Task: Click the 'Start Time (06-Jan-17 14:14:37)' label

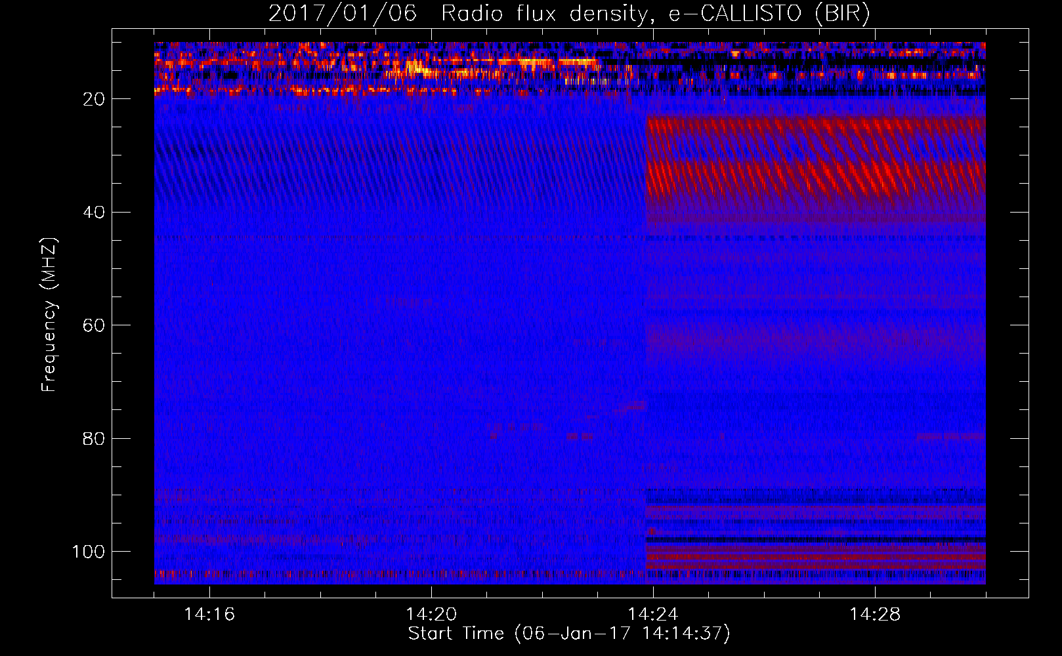Action: click(x=569, y=634)
